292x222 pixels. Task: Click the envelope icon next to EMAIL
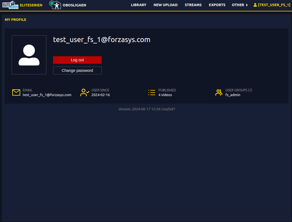16,92
